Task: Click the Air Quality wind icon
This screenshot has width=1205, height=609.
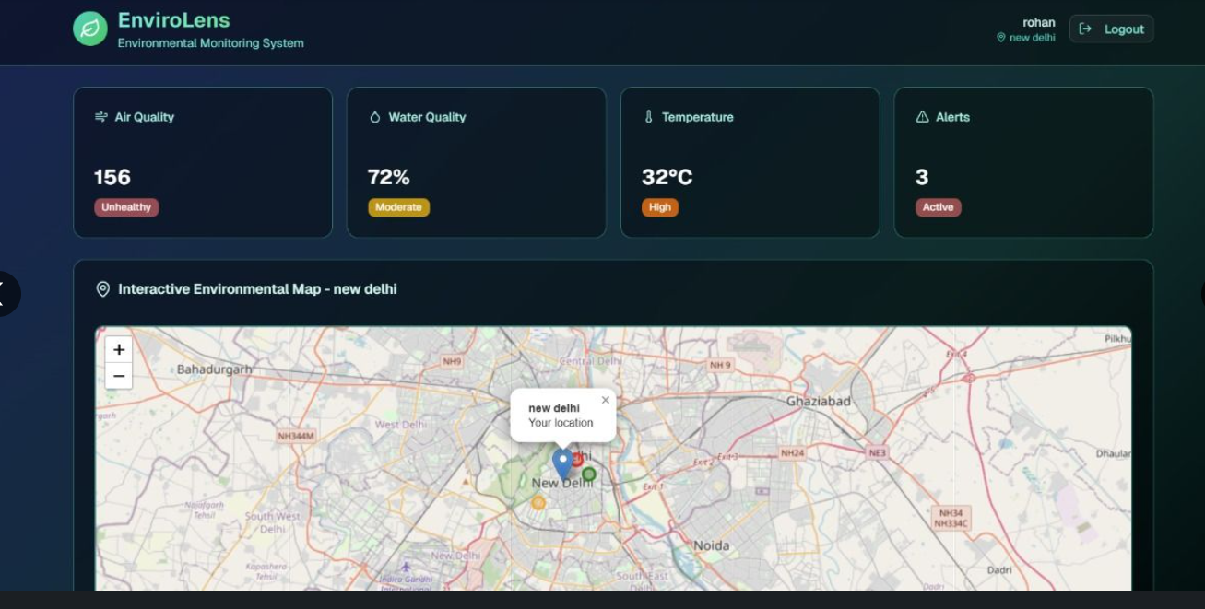Action: (101, 117)
